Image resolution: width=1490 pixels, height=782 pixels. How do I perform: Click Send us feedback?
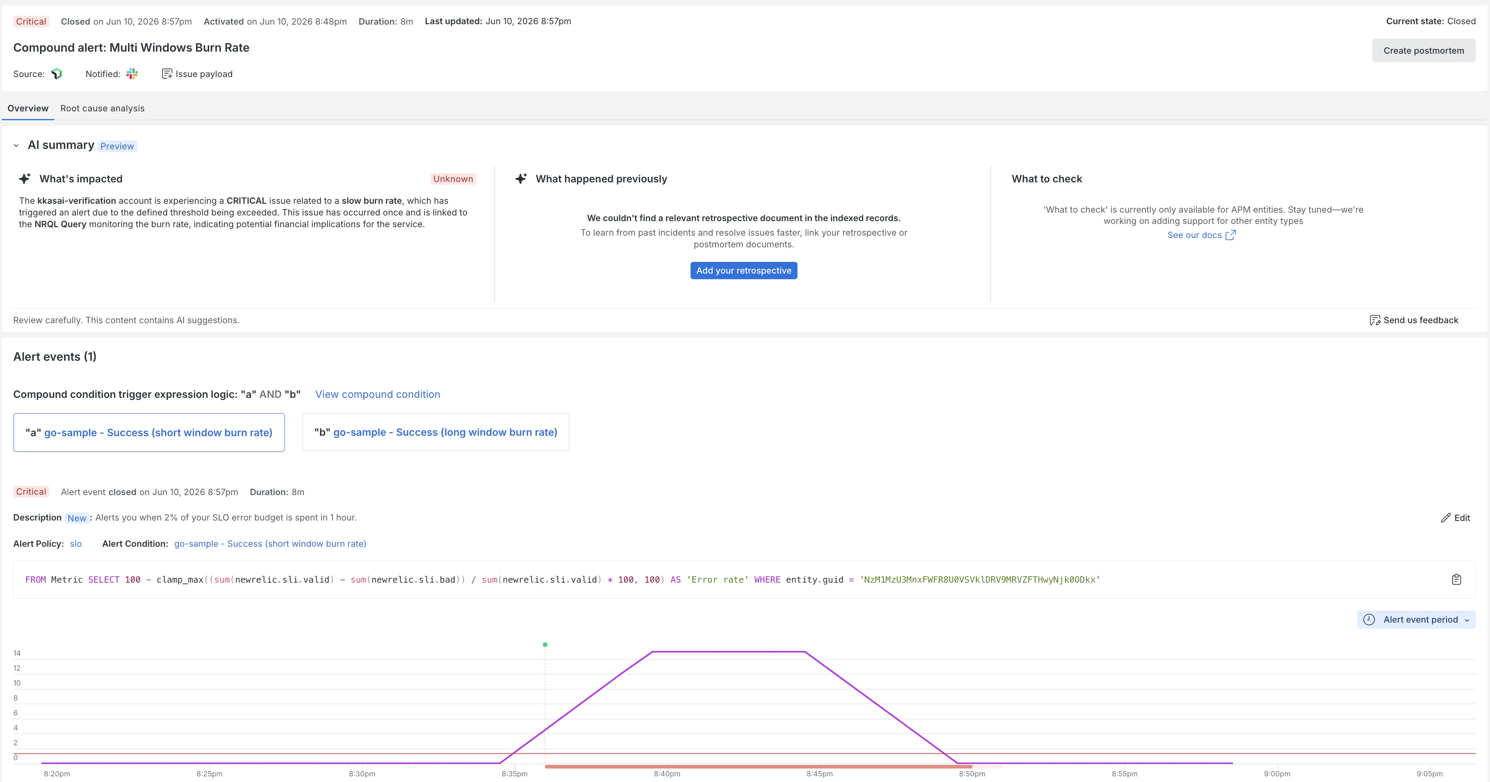[1414, 320]
